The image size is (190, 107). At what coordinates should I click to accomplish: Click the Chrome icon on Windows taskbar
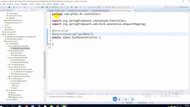pos(26,106)
